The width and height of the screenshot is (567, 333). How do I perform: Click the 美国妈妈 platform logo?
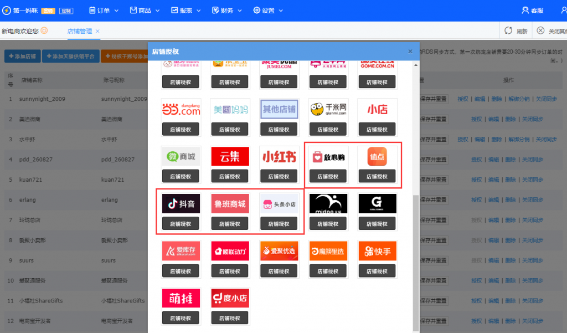230,109
